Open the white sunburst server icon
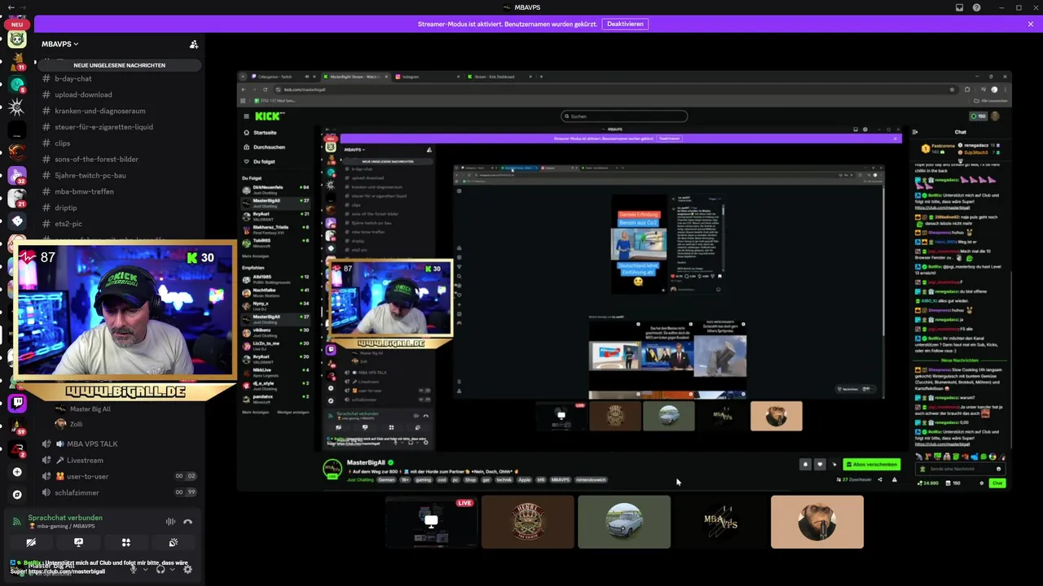 pos(17,107)
